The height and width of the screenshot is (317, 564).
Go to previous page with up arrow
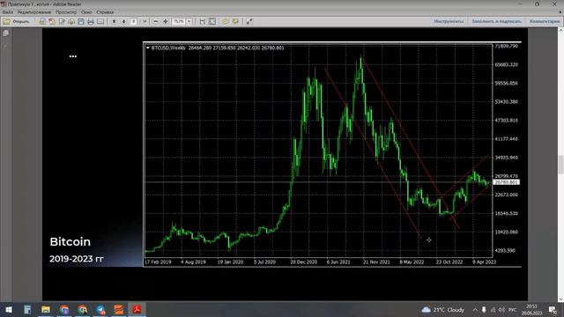[114, 21]
